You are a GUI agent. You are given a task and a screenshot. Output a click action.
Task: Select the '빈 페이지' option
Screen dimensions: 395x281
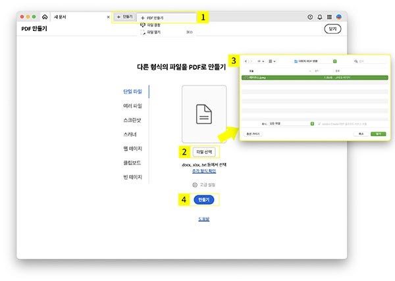pos(133,177)
